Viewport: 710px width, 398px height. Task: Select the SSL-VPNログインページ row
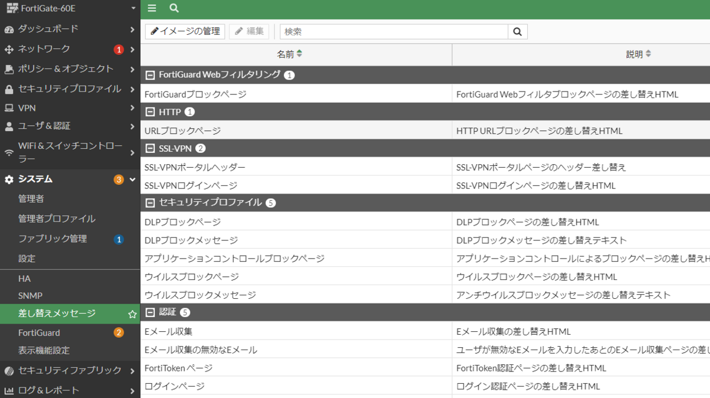425,185
